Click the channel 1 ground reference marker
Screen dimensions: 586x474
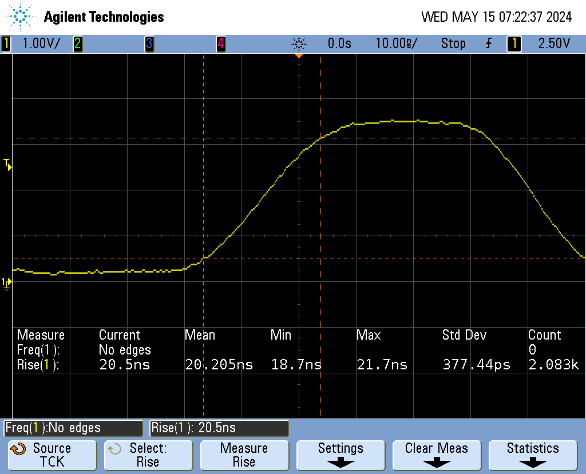6,282
